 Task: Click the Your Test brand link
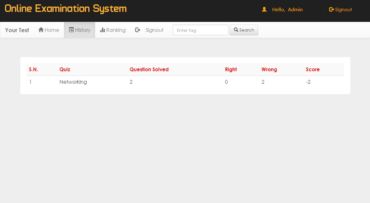click(x=17, y=30)
